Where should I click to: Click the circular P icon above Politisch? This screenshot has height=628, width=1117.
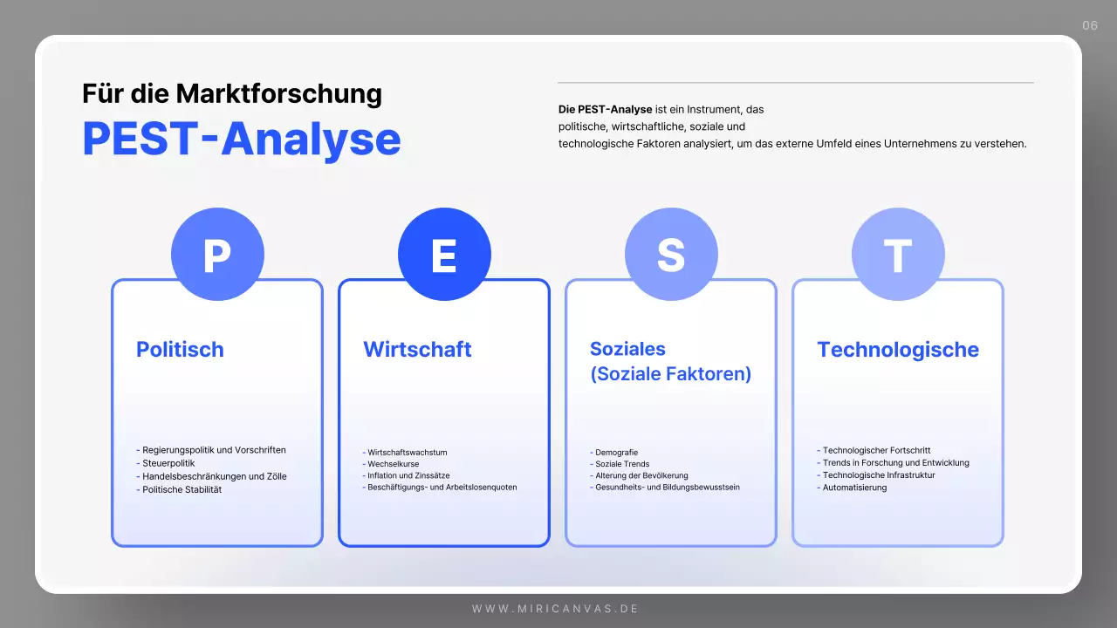(x=217, y=254)
